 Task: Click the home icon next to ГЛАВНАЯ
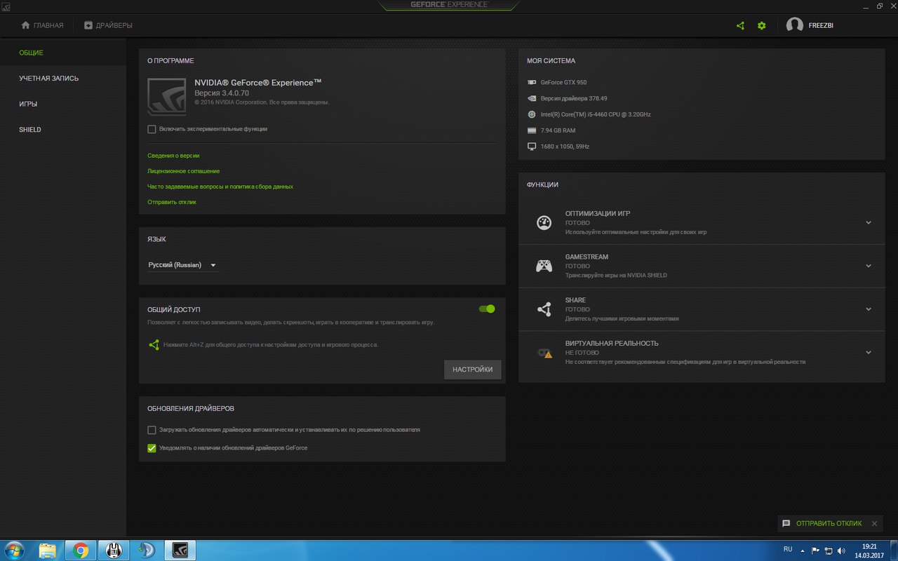(26, 25)
